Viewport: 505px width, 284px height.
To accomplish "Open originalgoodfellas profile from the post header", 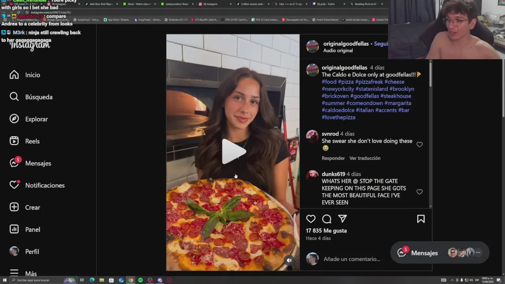I will tap(346, 44).
